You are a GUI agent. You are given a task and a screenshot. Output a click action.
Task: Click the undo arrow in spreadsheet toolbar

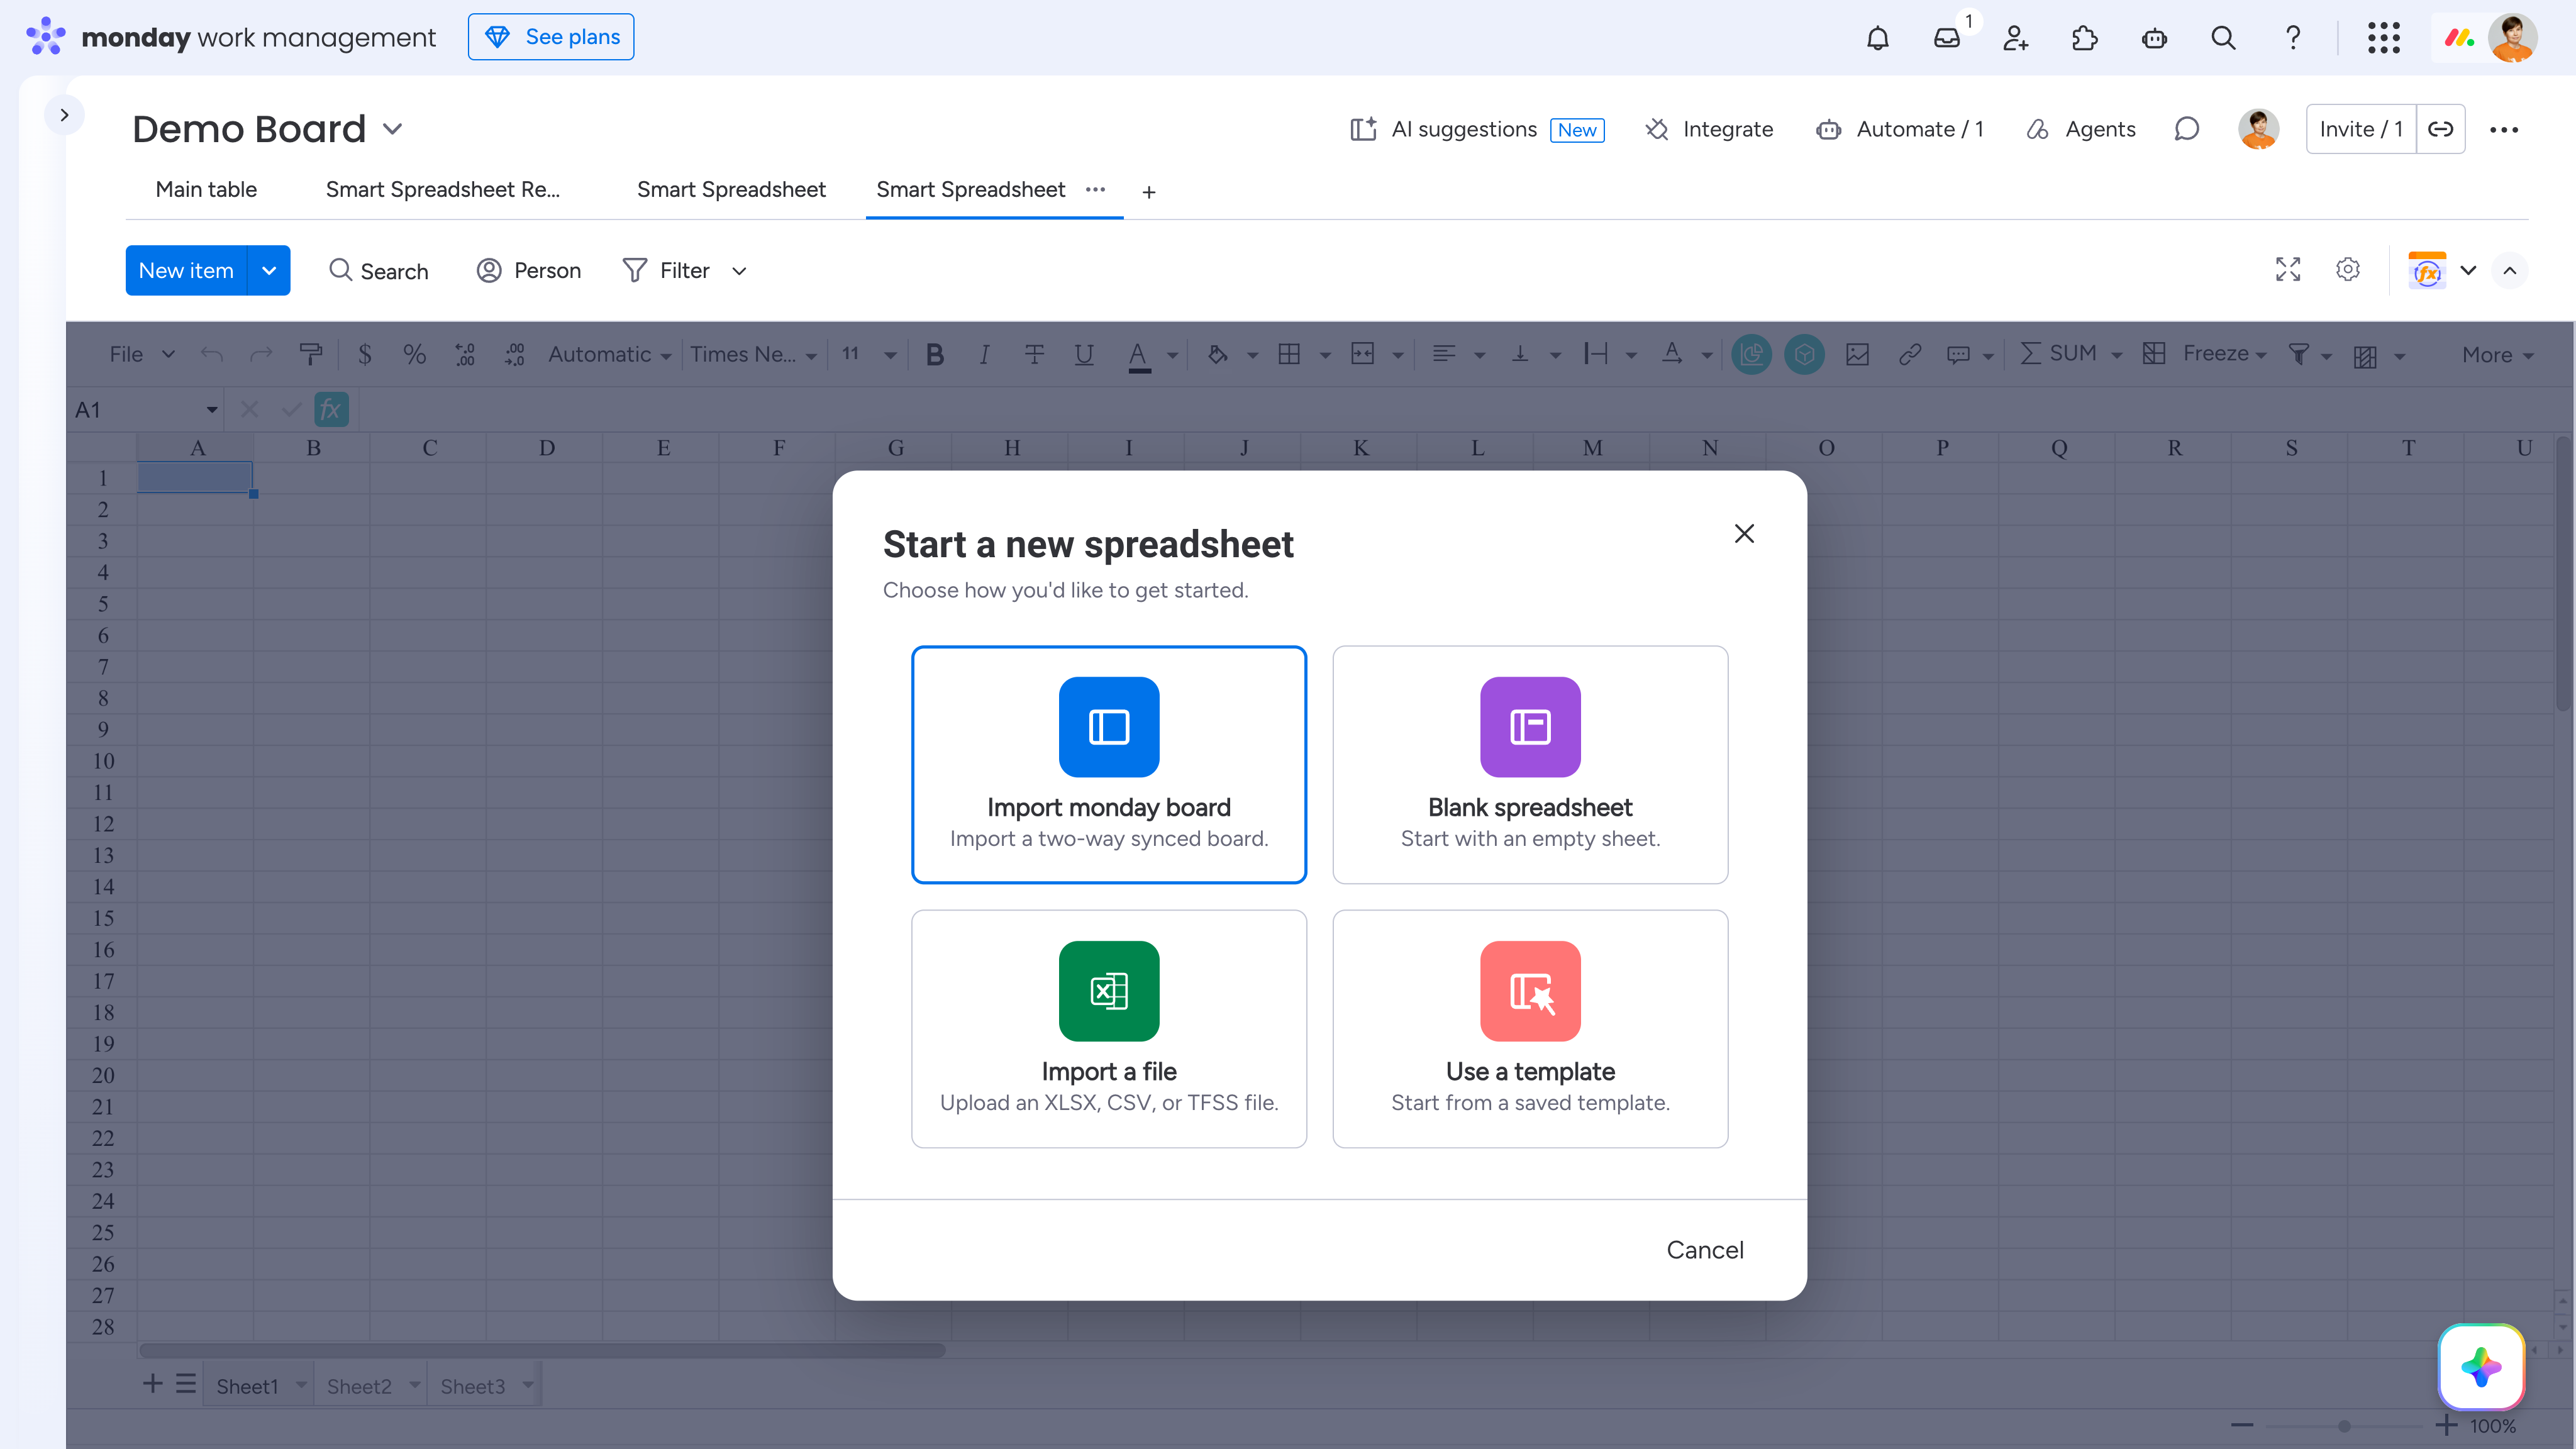pyautogui.click(x=211, y=354)
